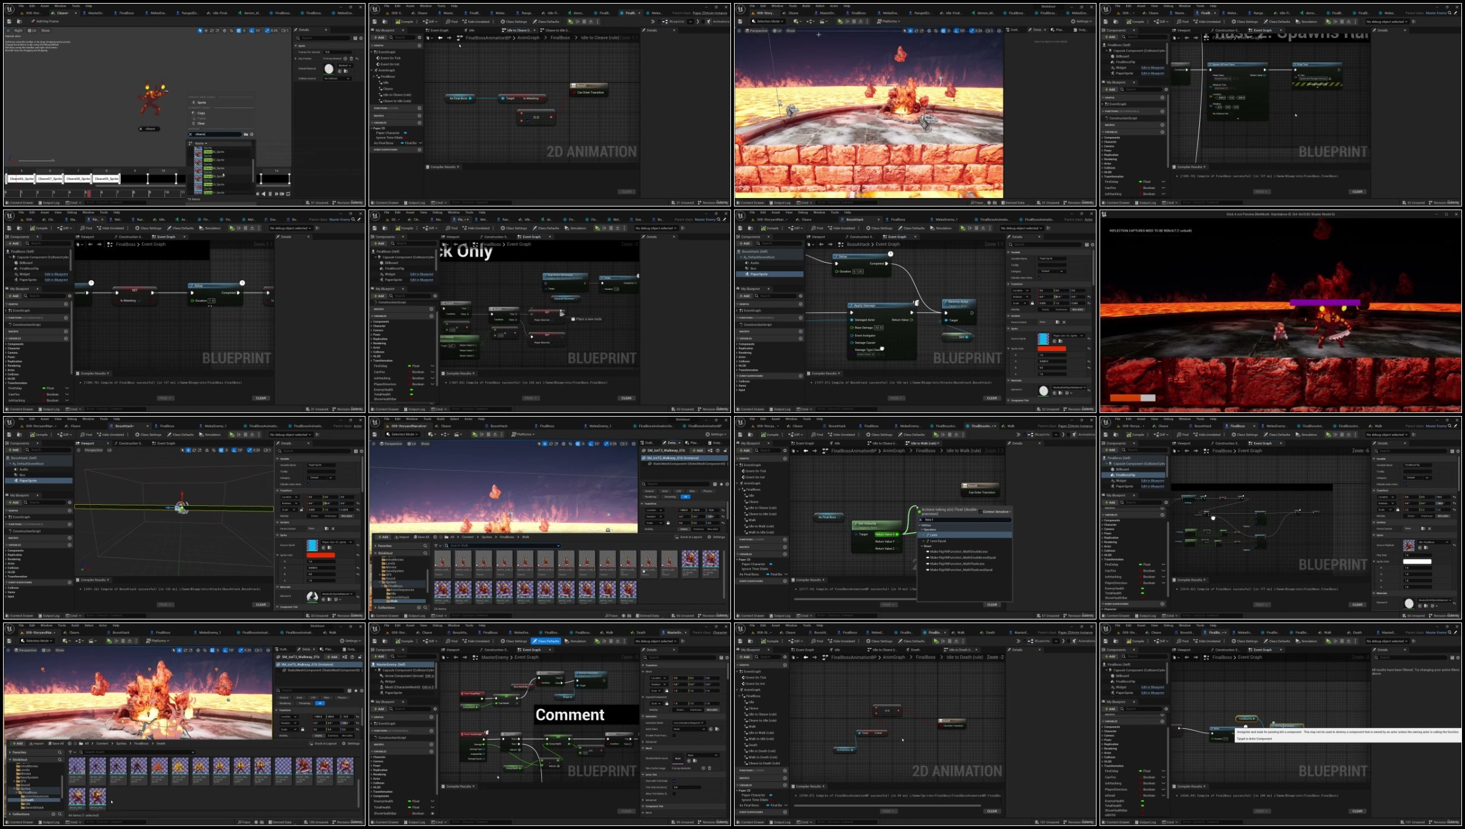
Task: Select the Less entry in operator context menu
Action: point(933,535)
